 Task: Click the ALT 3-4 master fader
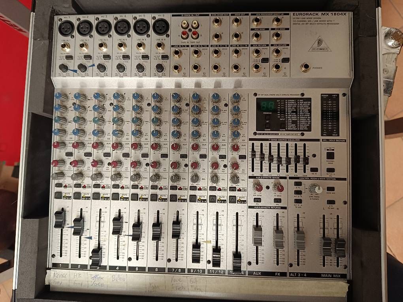pyautogui.click(x=299, y=240)
